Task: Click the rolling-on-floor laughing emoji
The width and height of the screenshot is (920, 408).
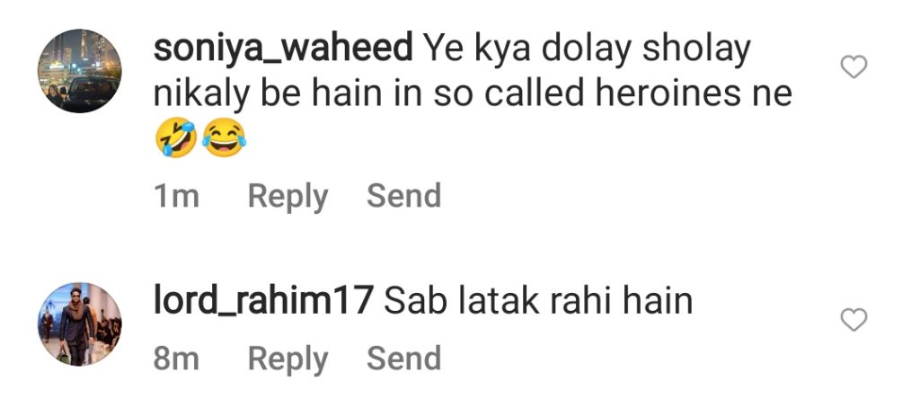Action: [176, 137]
